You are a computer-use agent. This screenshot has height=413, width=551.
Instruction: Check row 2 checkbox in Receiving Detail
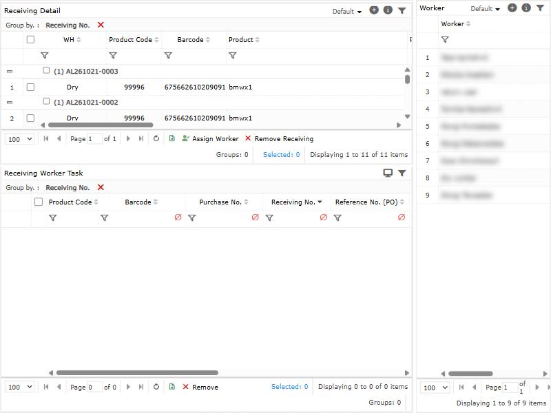pos(30,118)
